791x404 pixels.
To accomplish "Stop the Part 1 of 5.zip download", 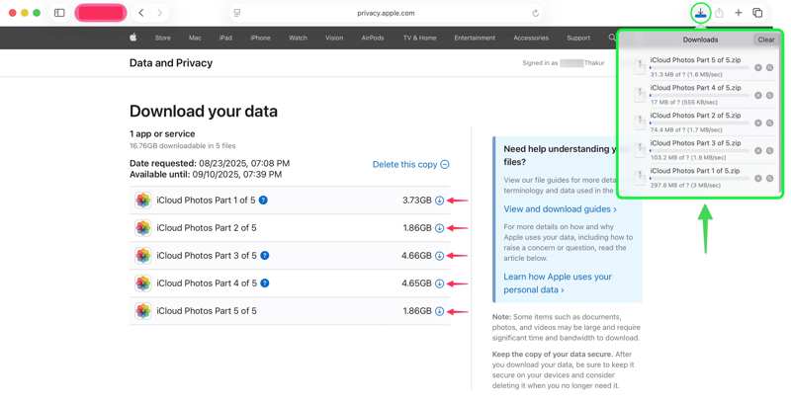I will point(757,179).
